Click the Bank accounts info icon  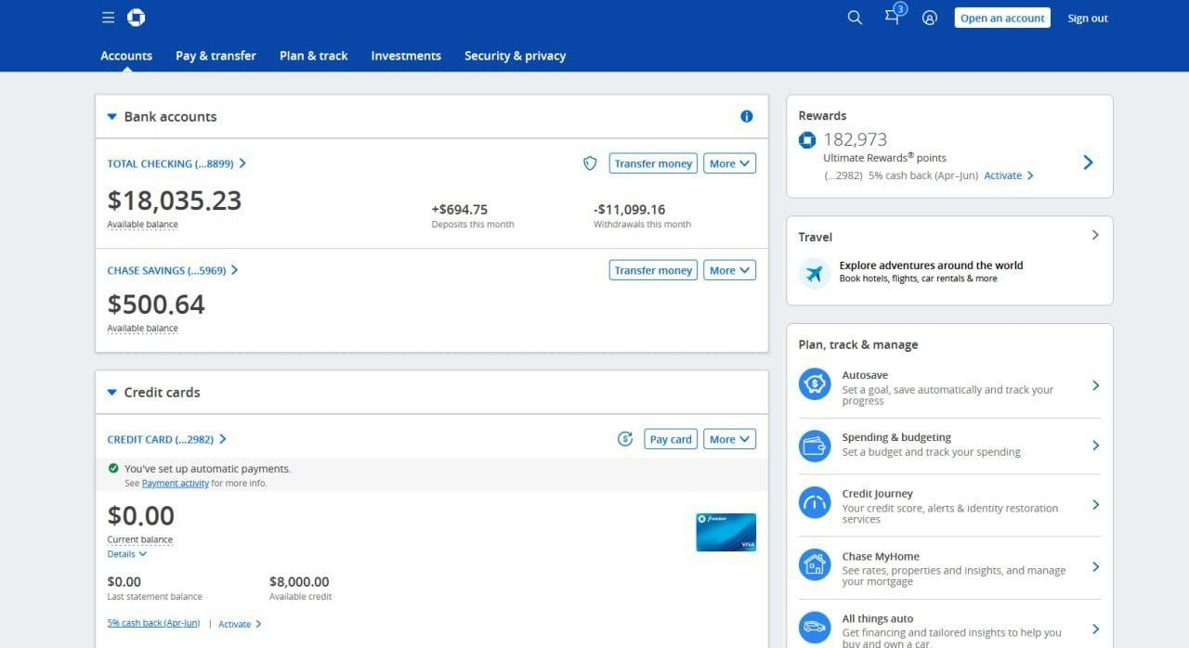(746, 116)
